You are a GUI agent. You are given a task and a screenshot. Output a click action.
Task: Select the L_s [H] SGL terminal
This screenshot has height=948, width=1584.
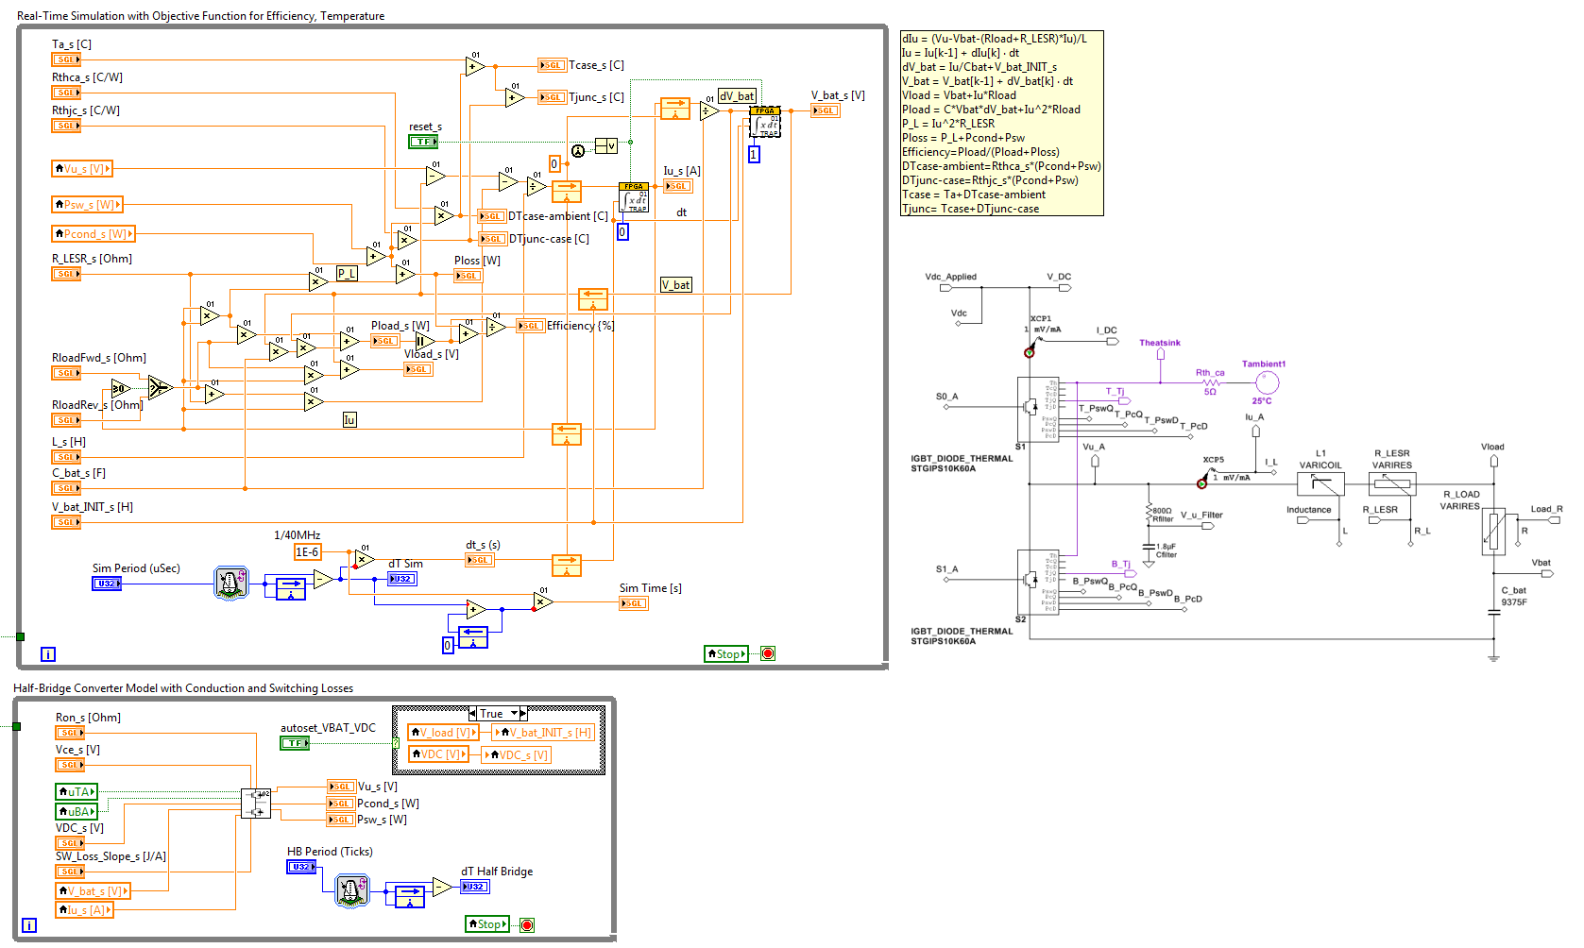click(66, 457)
